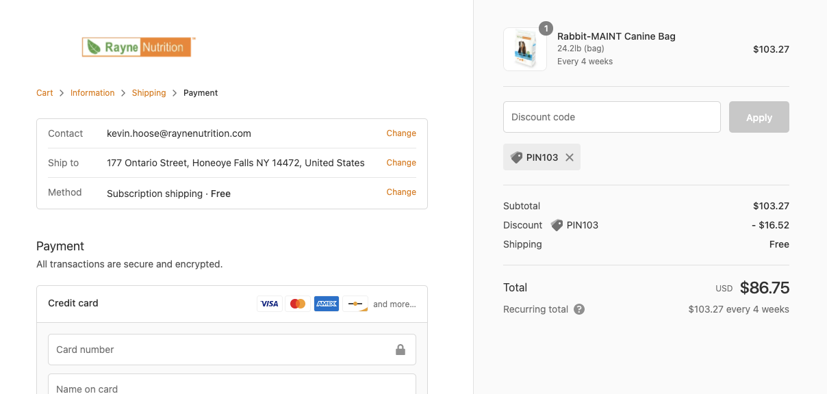Screen dimensions: 827x394
Task: Go back to Shipping breadcrumb step
Action: point(149,93)
